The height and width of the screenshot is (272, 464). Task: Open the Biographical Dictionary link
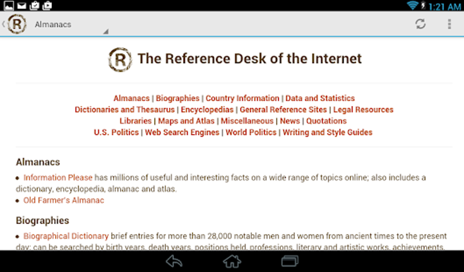[x=66, y=236]
